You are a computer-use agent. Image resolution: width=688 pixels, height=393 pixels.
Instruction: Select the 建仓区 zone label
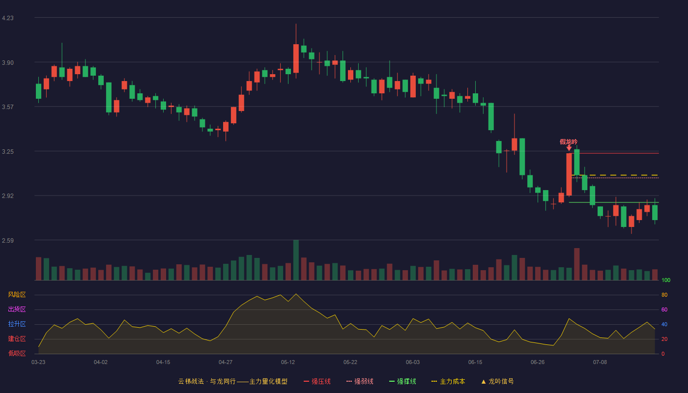pos(17,339)
